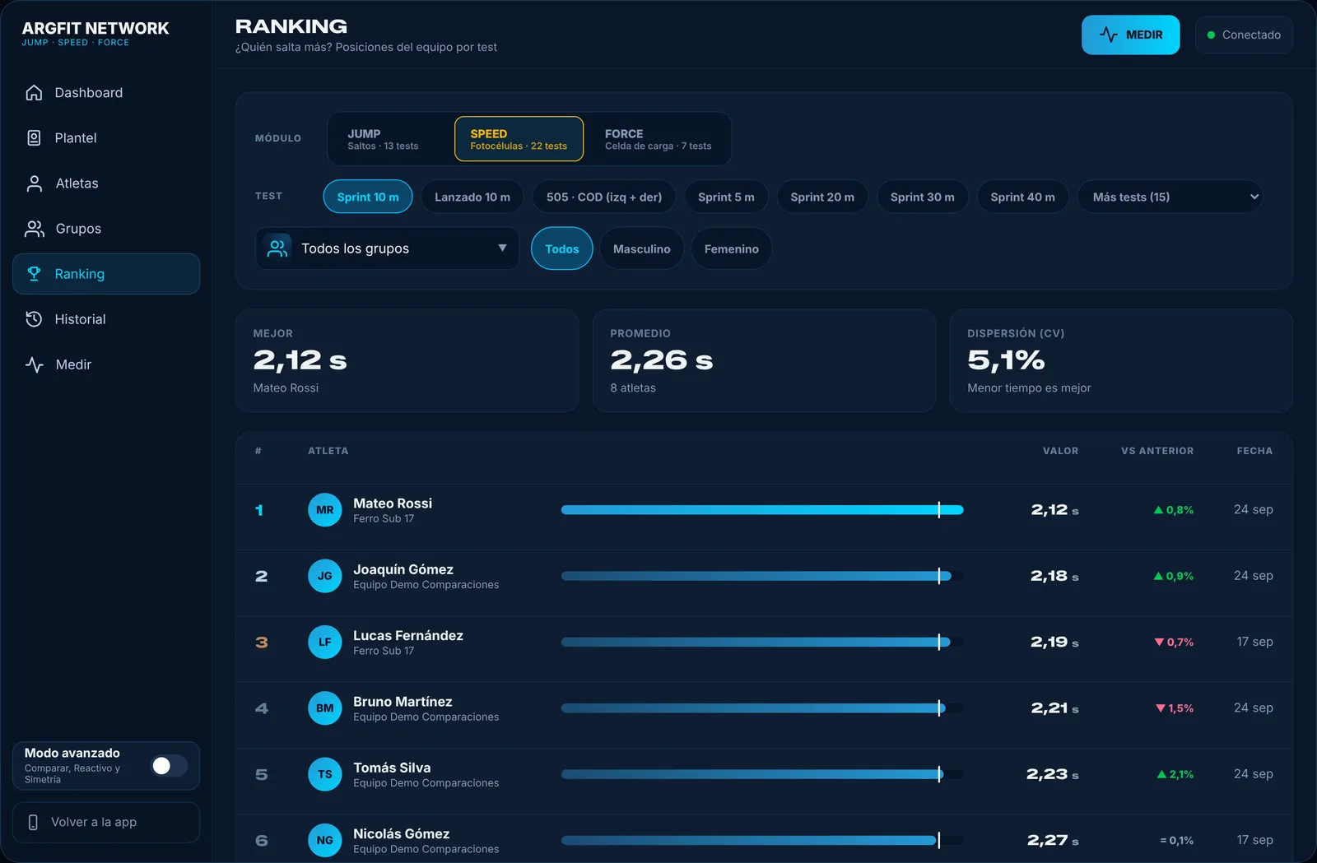Click Bruno Martínez's BM avatar

[325, 708]
